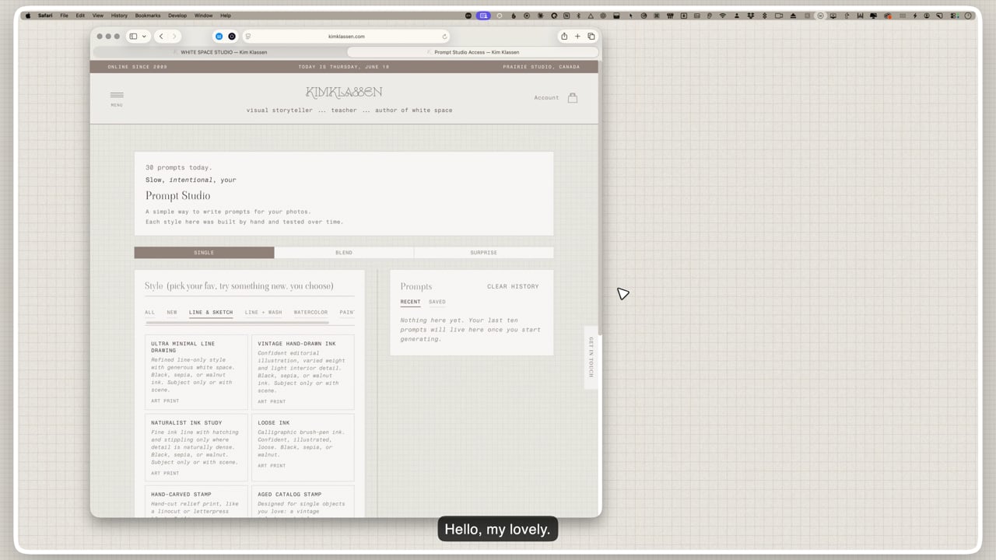
Task: Click the Safari forward arrow
Action: click(x=174, y=37)
